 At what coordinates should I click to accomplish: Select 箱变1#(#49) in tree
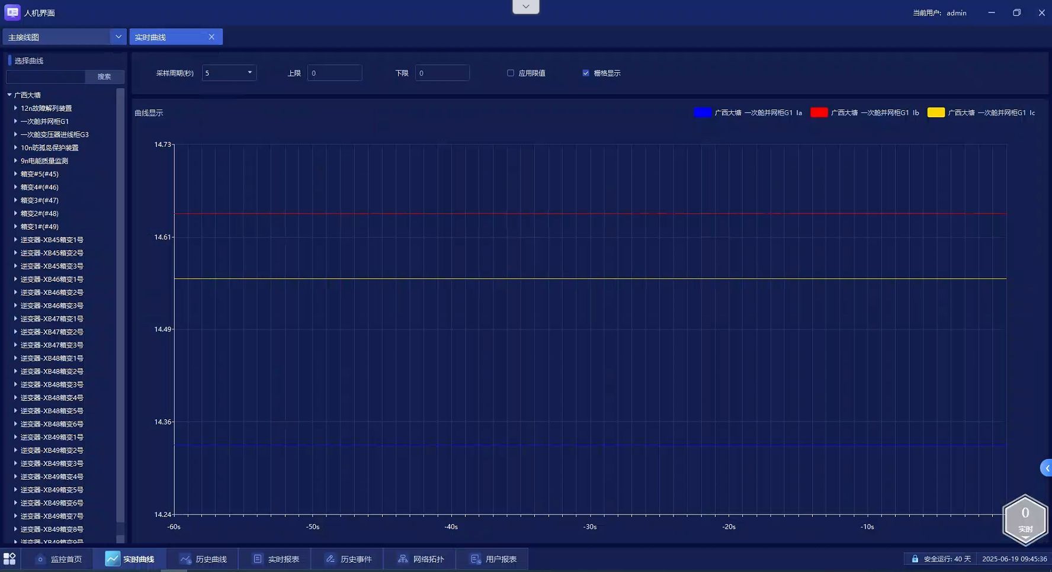pyautogui.click(x=40, y=227)
